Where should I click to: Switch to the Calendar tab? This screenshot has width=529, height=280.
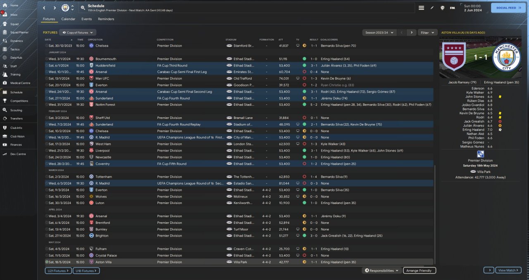click(68, 19)
